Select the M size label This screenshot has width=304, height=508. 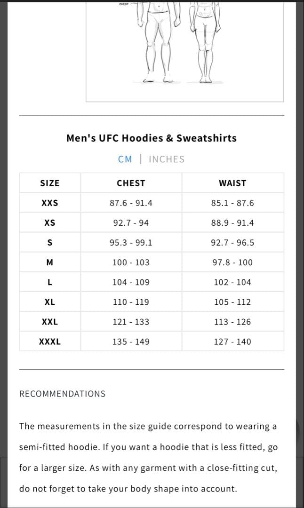point(50,262)
